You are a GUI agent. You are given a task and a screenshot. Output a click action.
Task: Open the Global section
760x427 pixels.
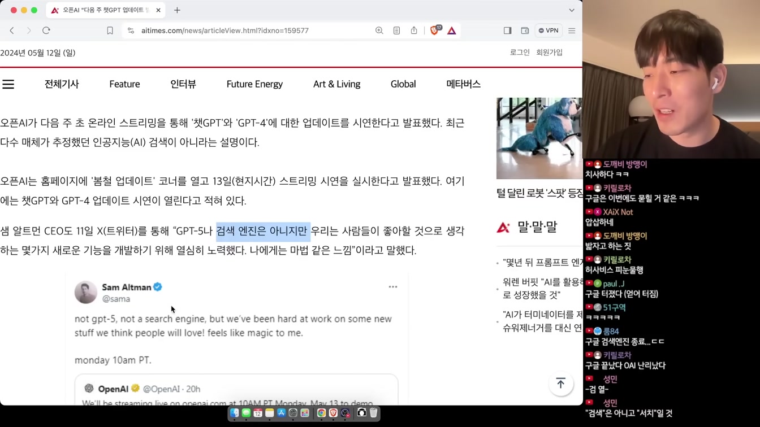tap(403, 84)
